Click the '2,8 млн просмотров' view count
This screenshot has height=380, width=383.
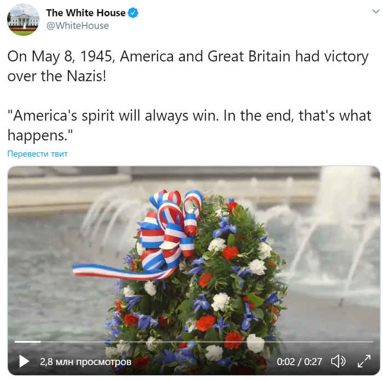coord(86,362)
